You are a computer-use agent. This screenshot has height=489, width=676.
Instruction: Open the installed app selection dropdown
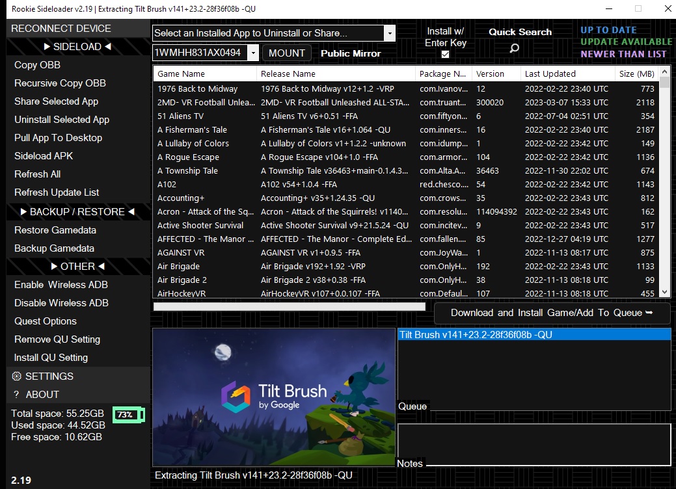coord(390,33)
